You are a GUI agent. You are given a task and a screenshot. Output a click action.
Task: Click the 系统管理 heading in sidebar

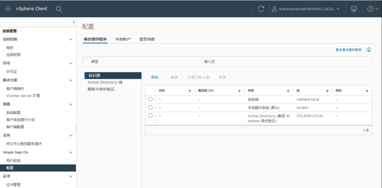10,31
